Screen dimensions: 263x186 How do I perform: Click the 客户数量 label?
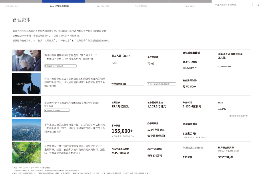coord(116,125)
